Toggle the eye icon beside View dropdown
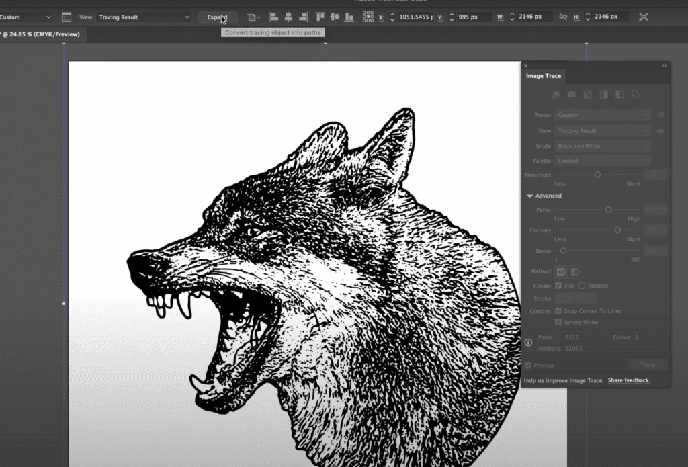The height and width of the screenshot is (467, 688). [x=660, y=131]
